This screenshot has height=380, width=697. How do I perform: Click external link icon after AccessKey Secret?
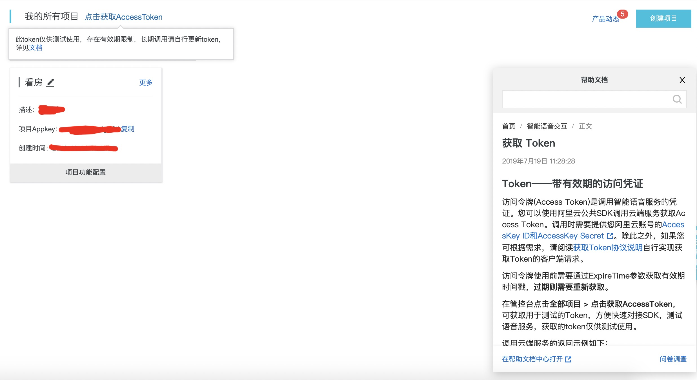[610, 236]
